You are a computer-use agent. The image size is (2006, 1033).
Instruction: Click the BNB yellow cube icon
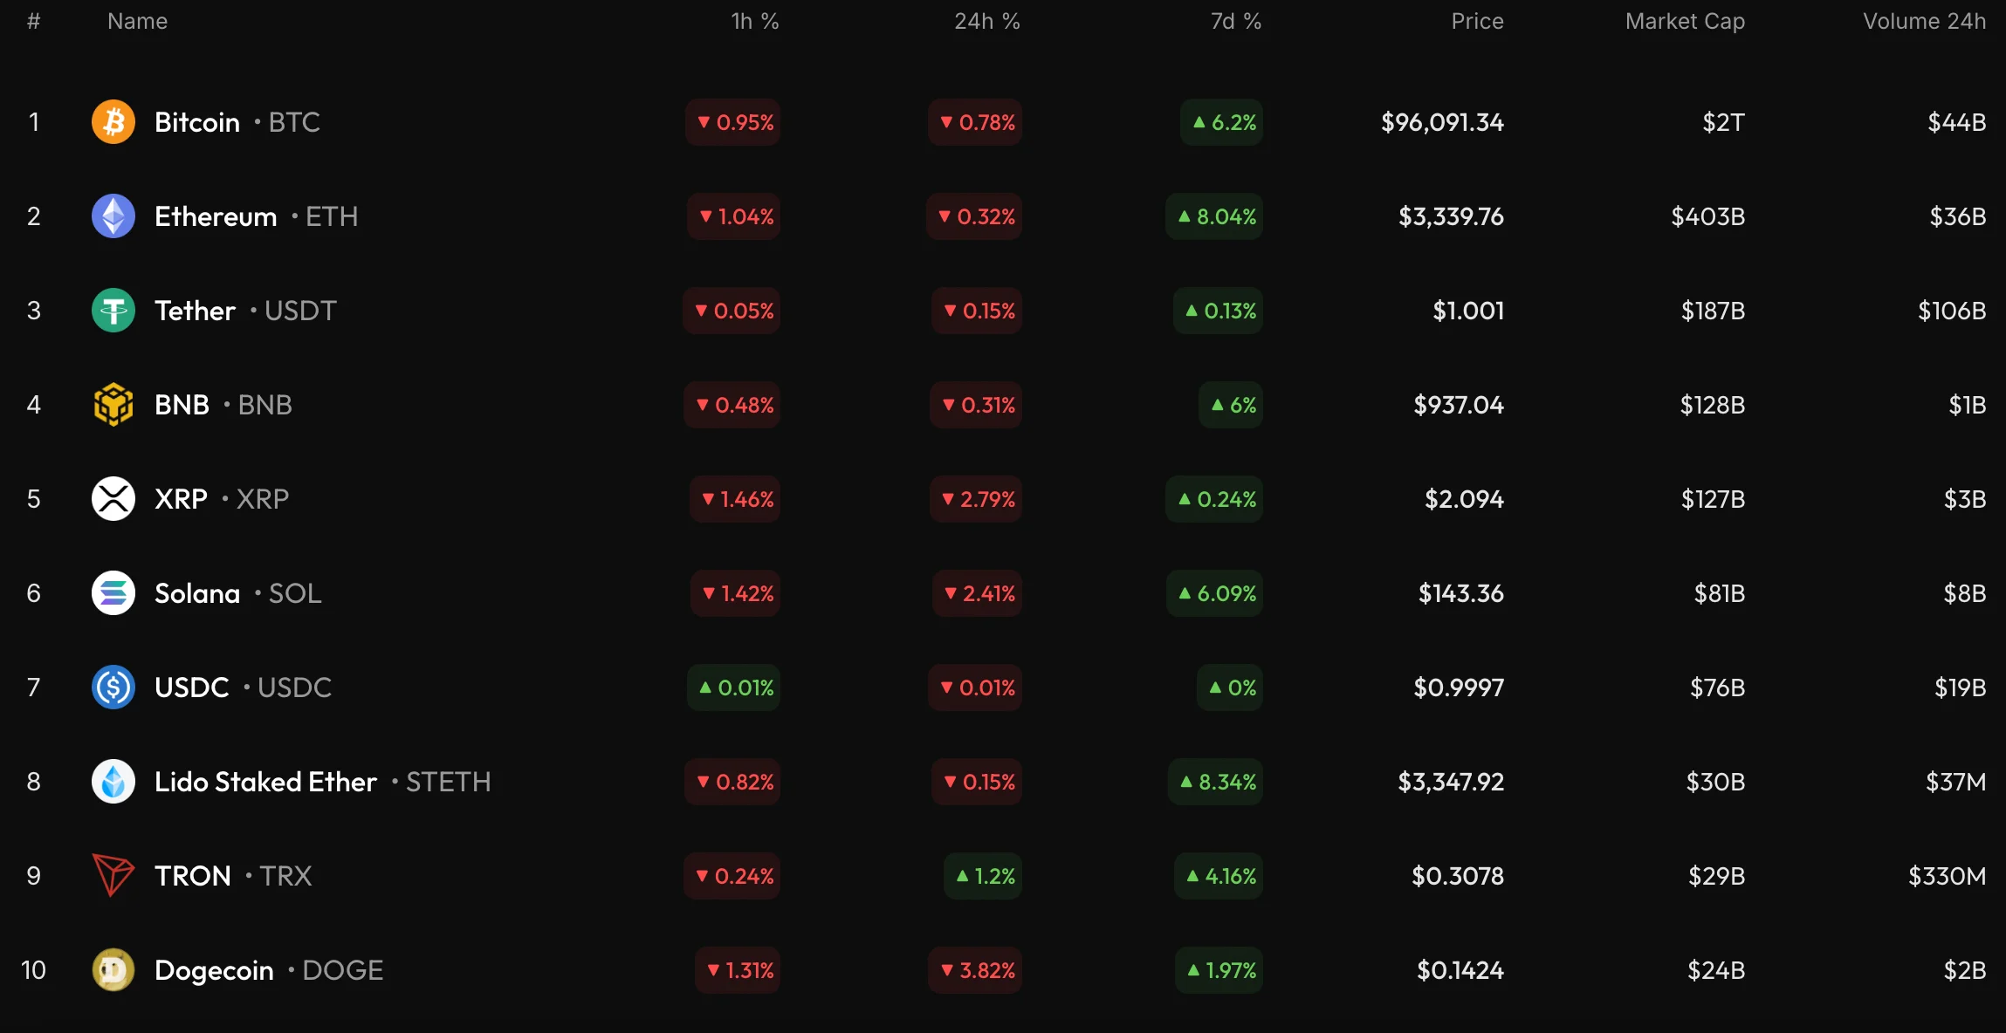tap(113, 405)
